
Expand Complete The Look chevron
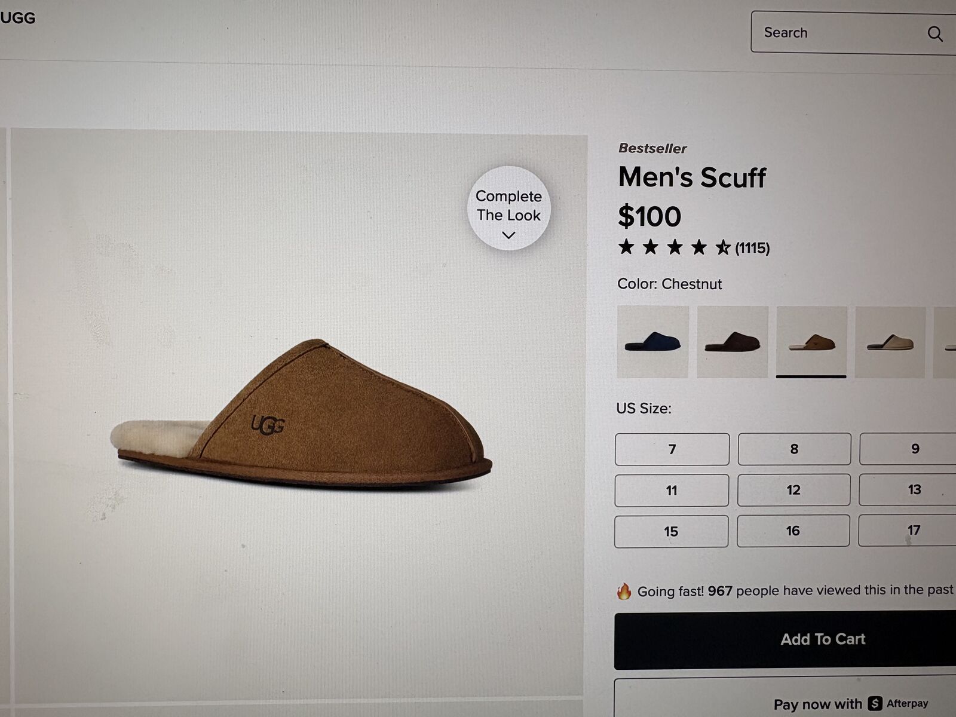[508, 235]
